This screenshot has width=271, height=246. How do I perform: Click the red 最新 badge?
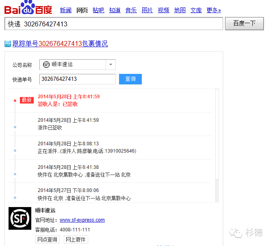(27, 100)
